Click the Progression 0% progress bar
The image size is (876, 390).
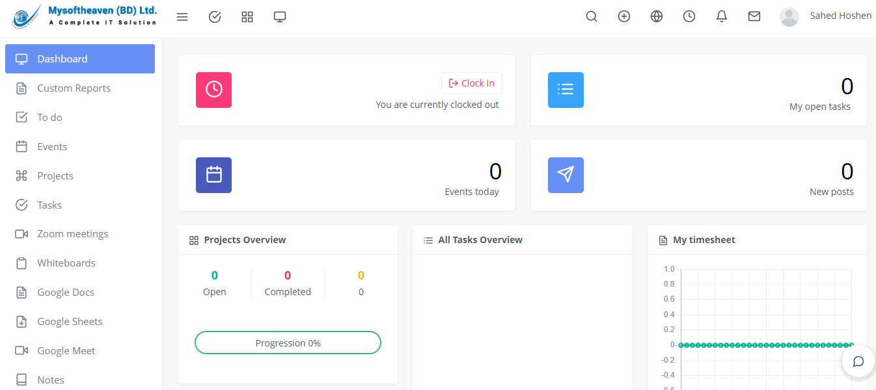pos(288,343)
